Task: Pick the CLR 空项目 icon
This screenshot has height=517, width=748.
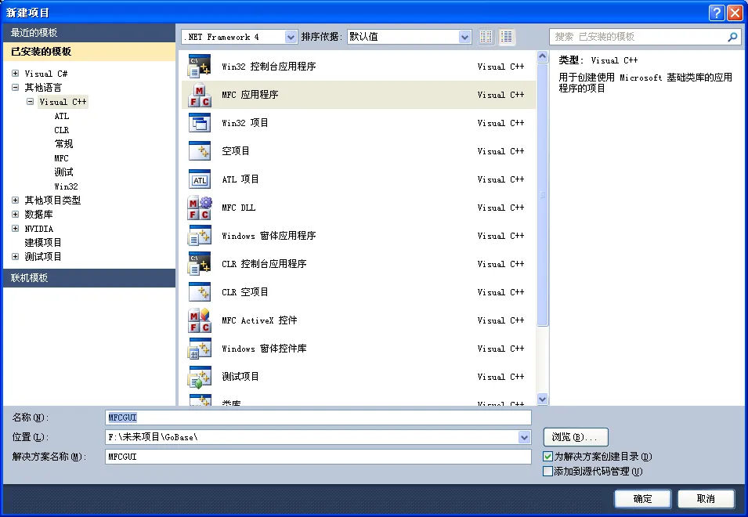Action: 200,292
